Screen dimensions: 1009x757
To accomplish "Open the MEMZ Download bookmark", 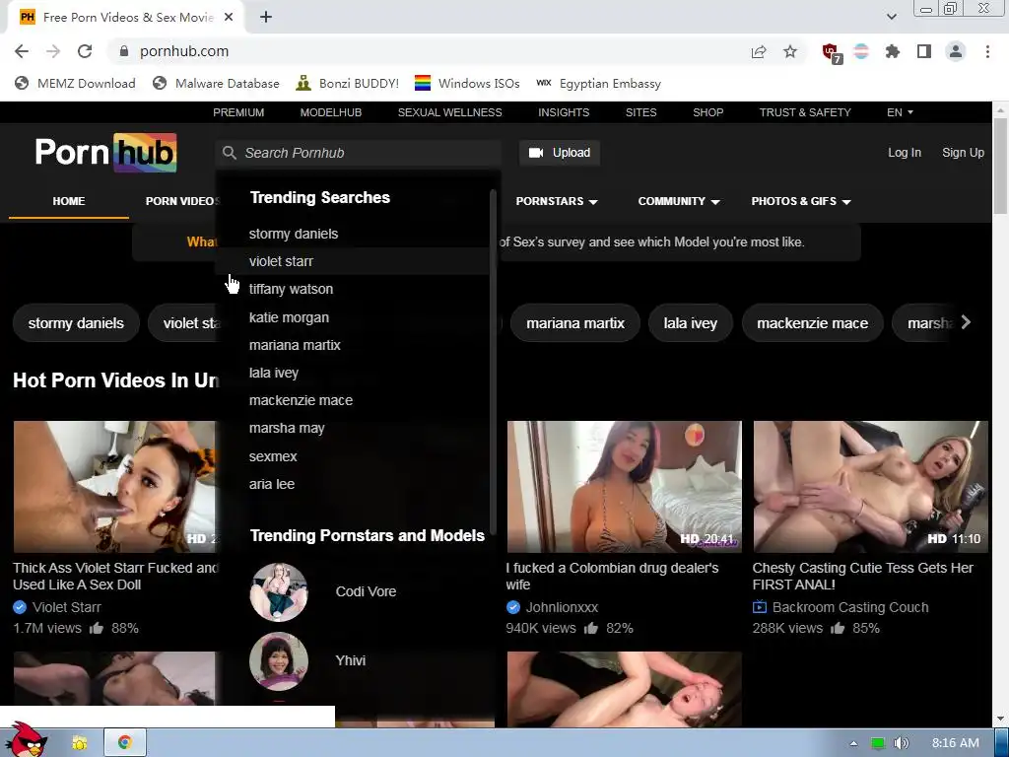I will [75, 83].
